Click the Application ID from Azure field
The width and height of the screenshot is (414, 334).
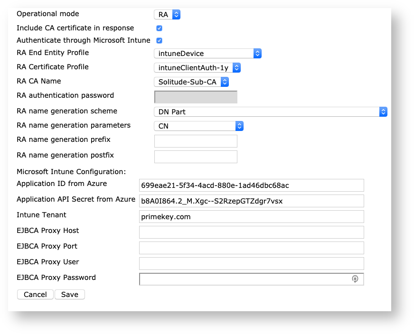(251, 185)
